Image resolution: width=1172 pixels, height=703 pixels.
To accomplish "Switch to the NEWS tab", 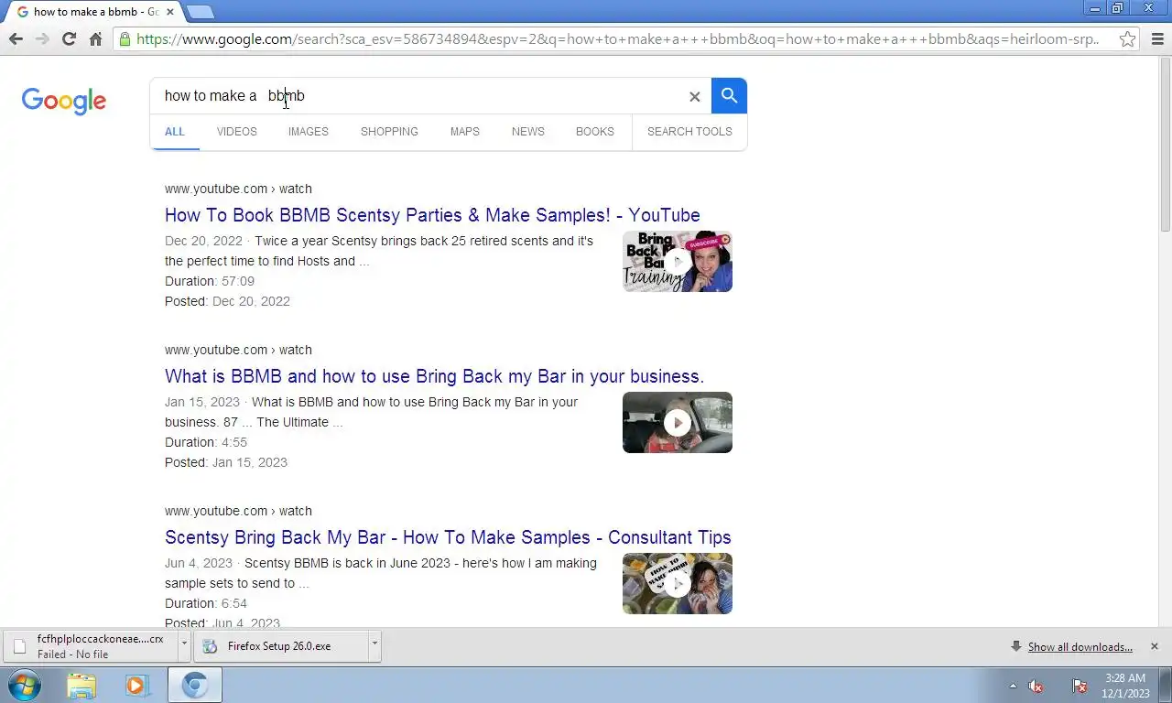I will tap(528, 132).
